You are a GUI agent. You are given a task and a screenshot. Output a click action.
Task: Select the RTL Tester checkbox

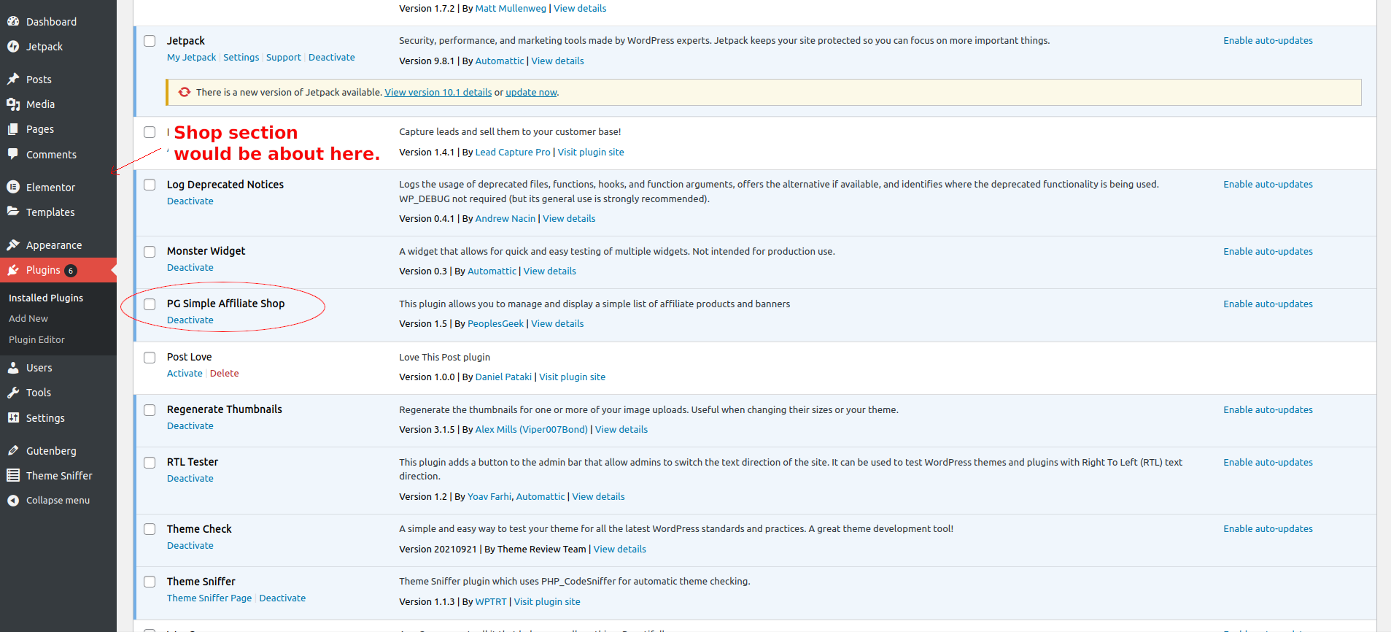click(x=150, y=463)
